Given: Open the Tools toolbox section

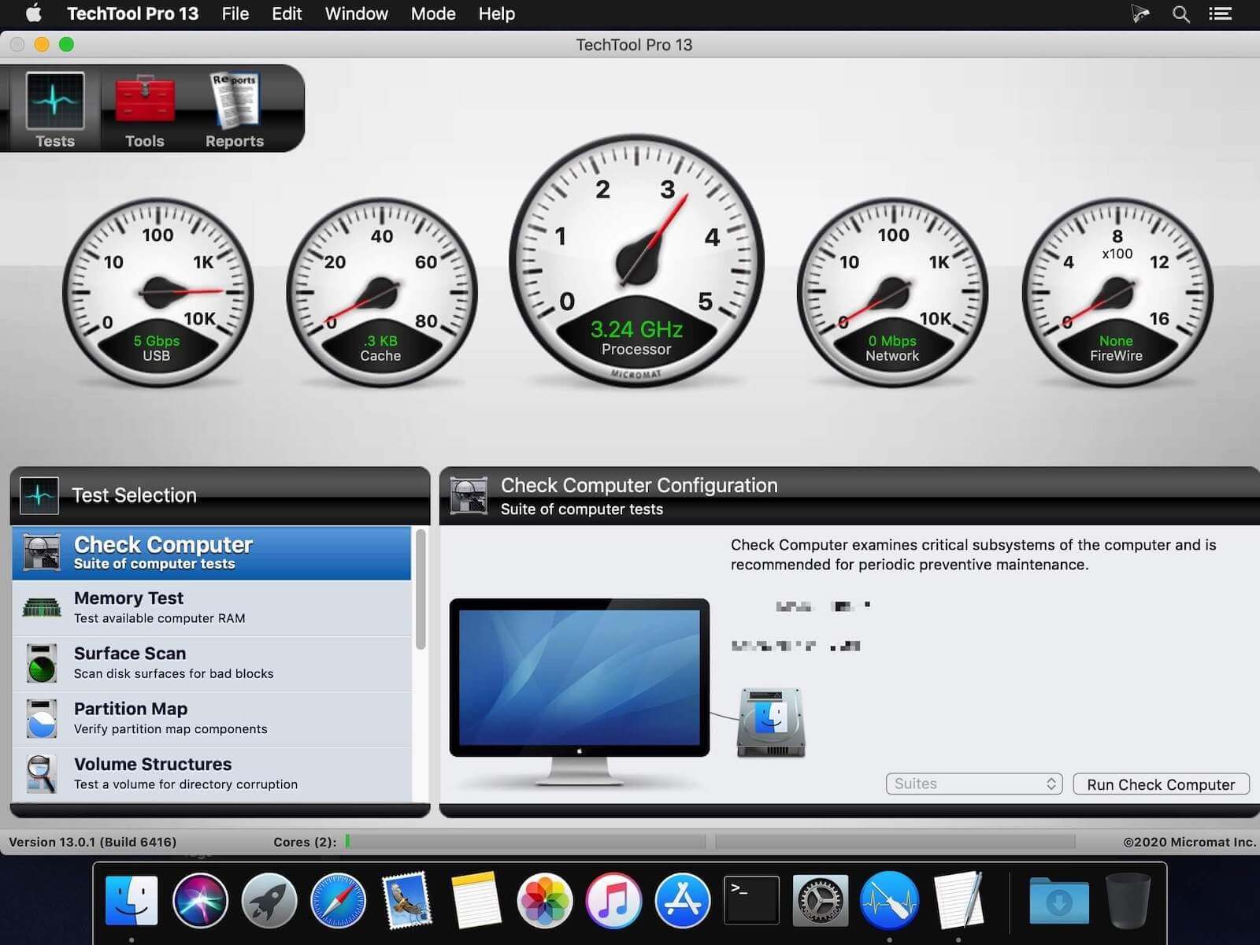Looking at the screenshot, I should [145, 109].
